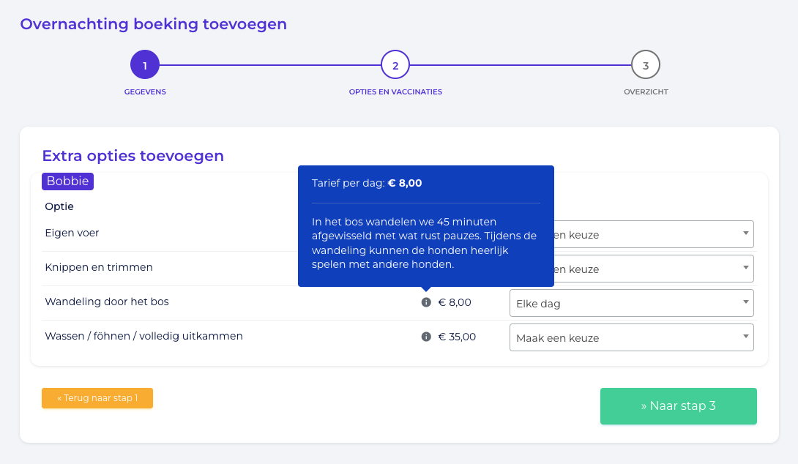Continue with 'Naar stap 3' button

pyautogui.click(x=679, y=406)
